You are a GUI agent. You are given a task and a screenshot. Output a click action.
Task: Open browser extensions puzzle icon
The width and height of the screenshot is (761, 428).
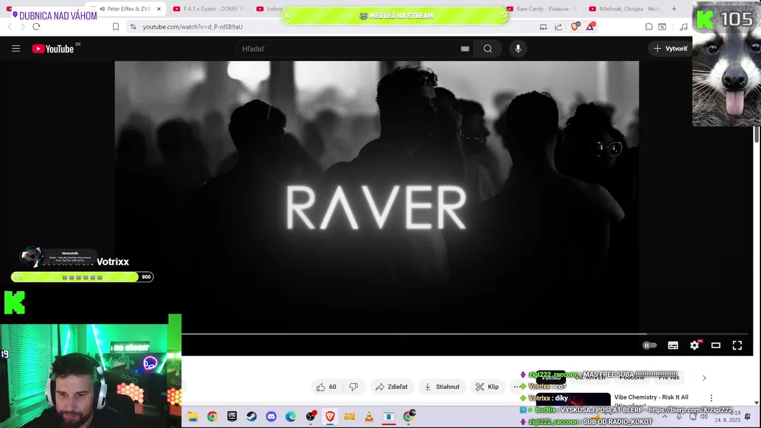(649, 27)
